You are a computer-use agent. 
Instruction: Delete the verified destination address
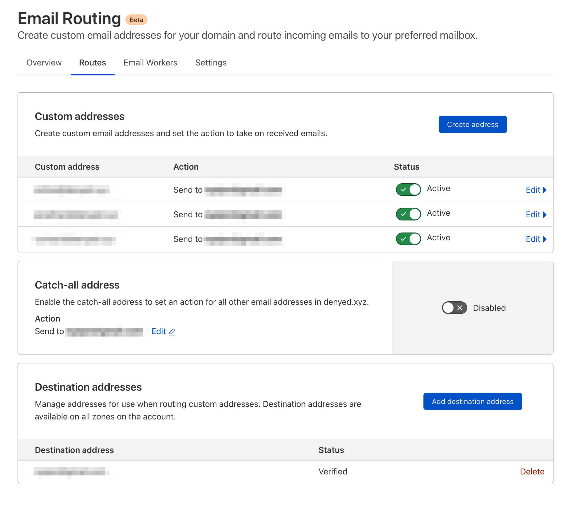coord(532,471)
